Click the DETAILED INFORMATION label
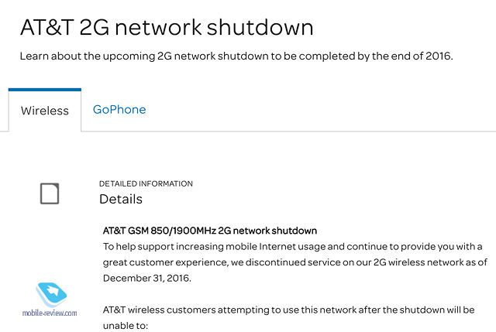This screenshot has width=496, height=332. pos(146,184)
